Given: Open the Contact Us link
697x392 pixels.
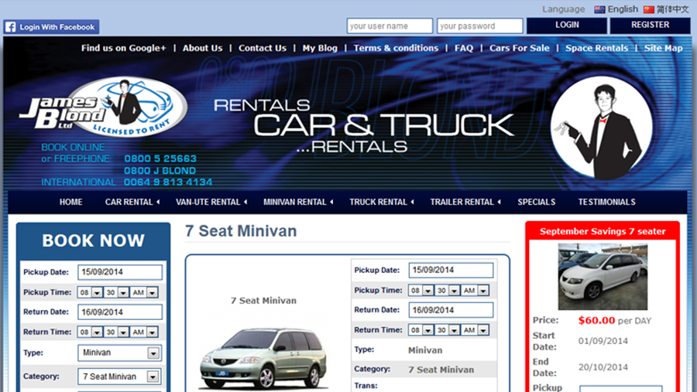Looking at the screenshot, I should tap(263, 48).
